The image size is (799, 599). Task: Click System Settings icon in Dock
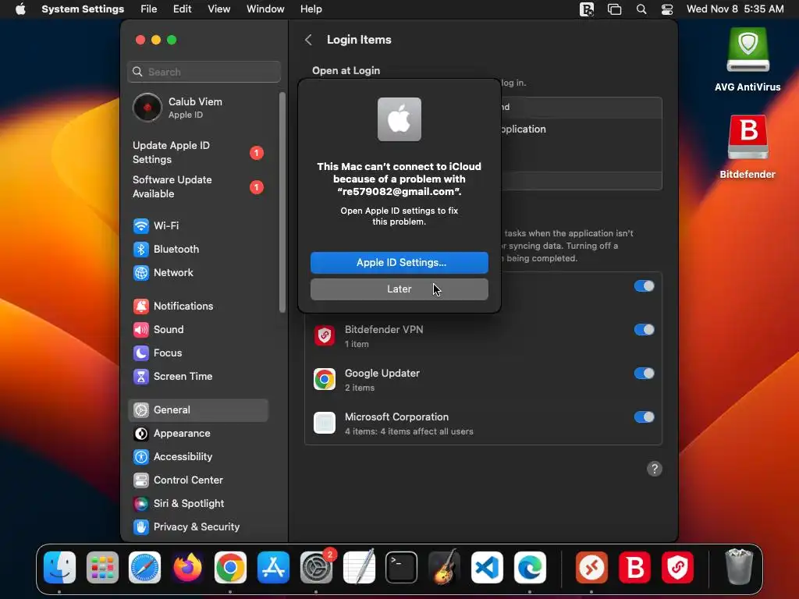coord(316,567)
